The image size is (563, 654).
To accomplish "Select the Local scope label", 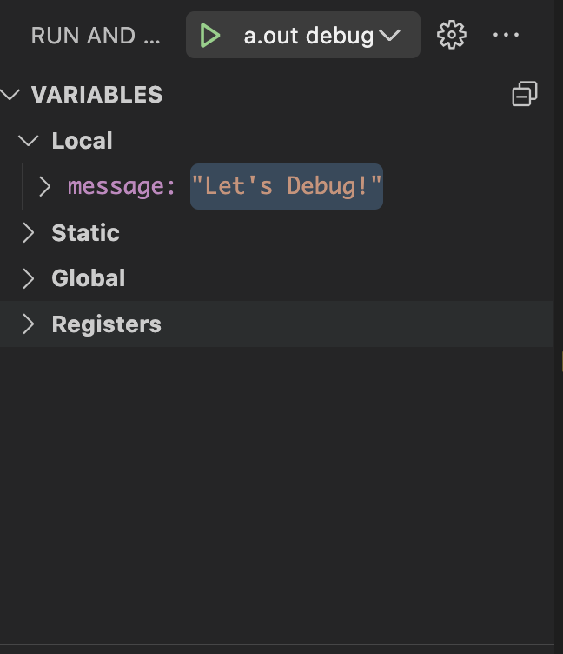I will click(82, 141).
